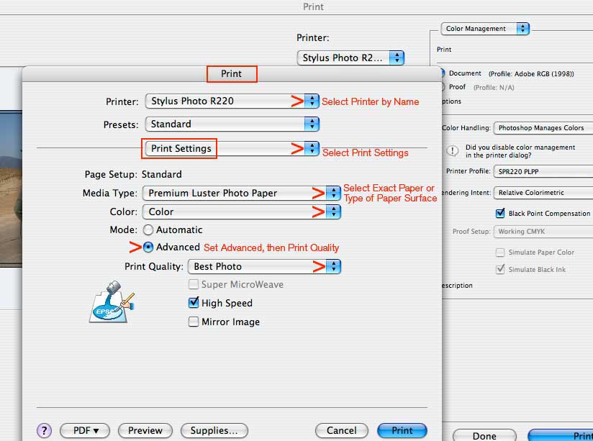
Task: Select the Document radio button
Action: click(x=443, y=73)
